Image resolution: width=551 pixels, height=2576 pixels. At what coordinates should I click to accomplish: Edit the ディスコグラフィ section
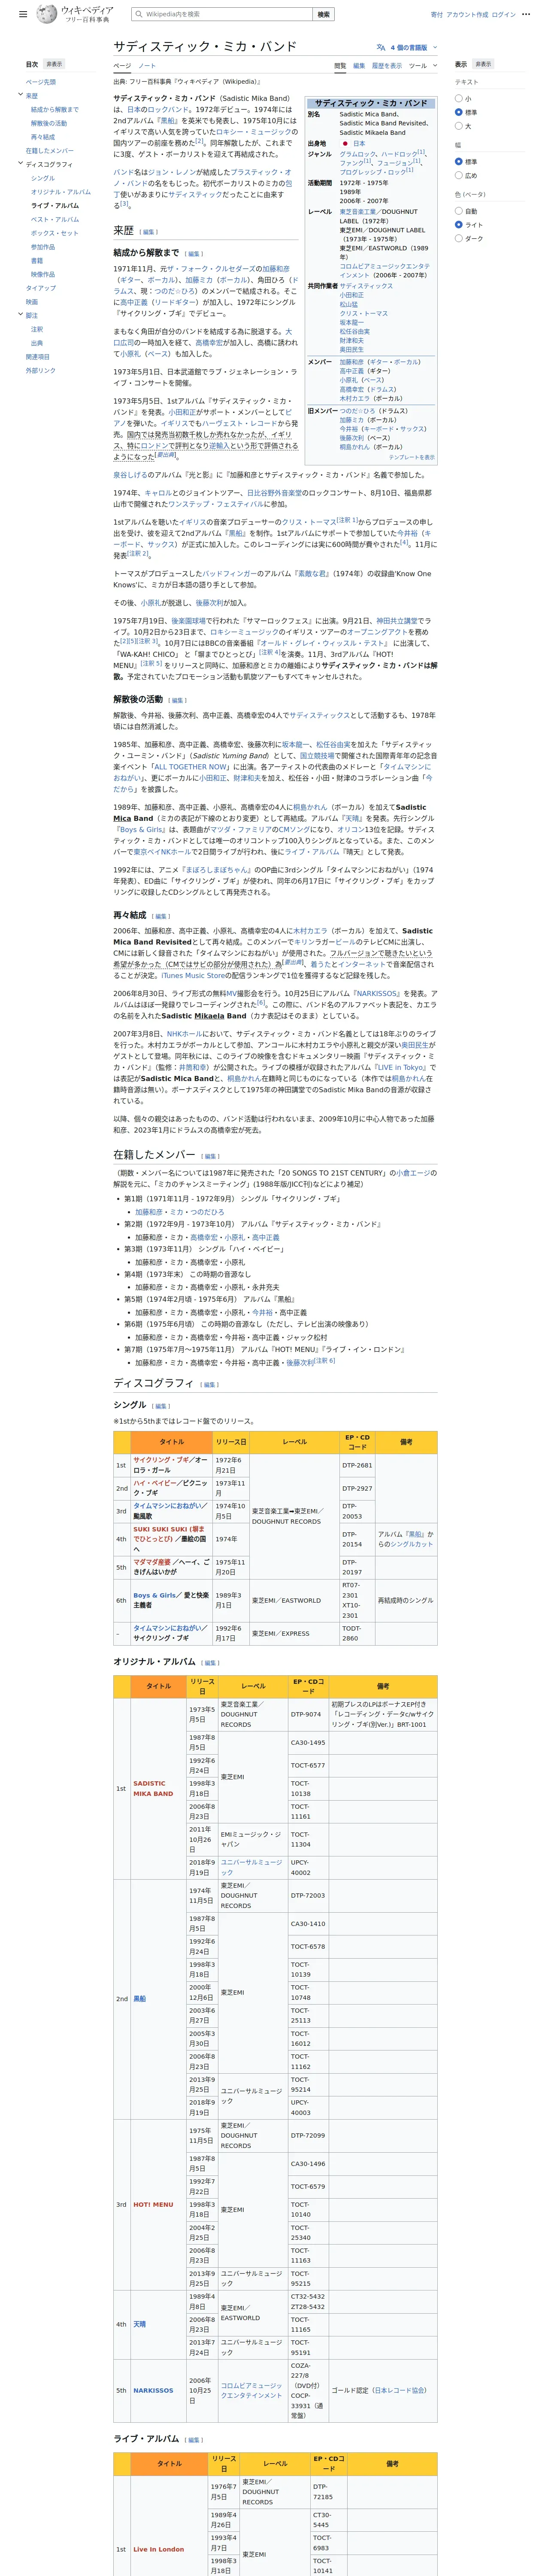click(x=209, y=1385)
